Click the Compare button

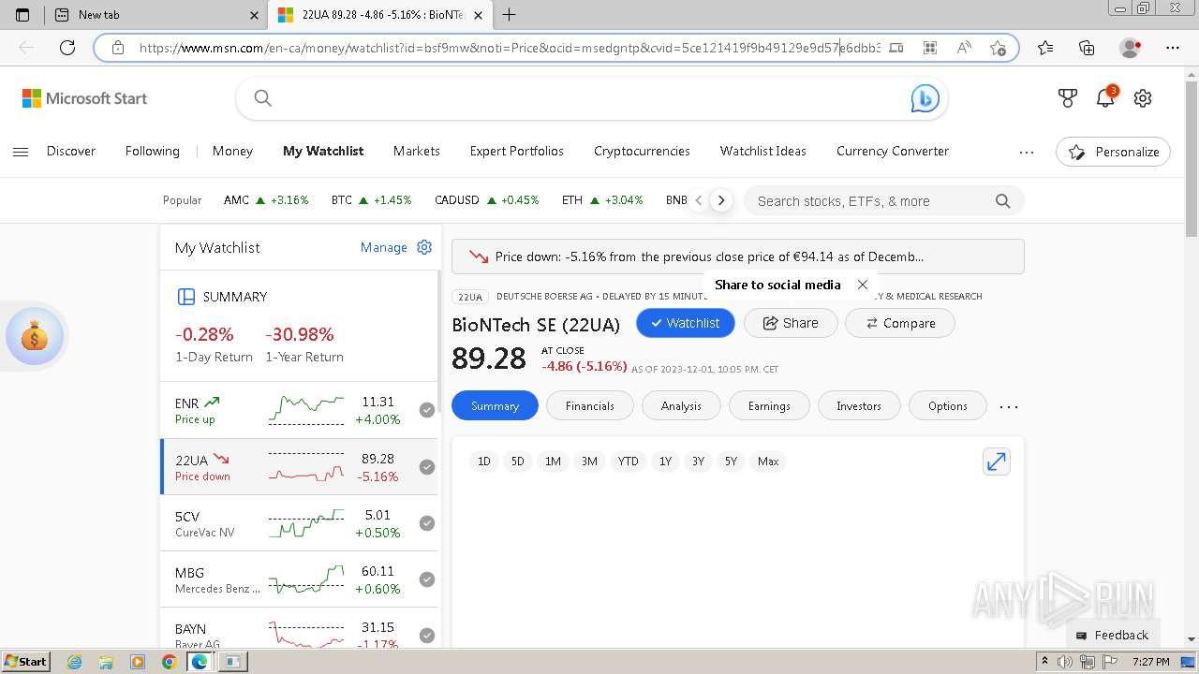pos(900,323)
